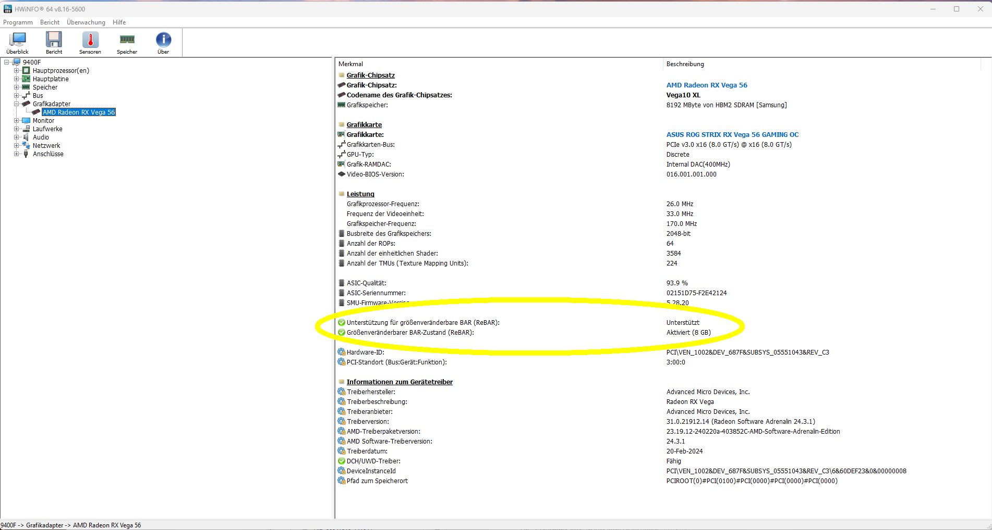992x530 pixels.
Task: Expand the Netzwerk tree node
Action: point(16,146)
